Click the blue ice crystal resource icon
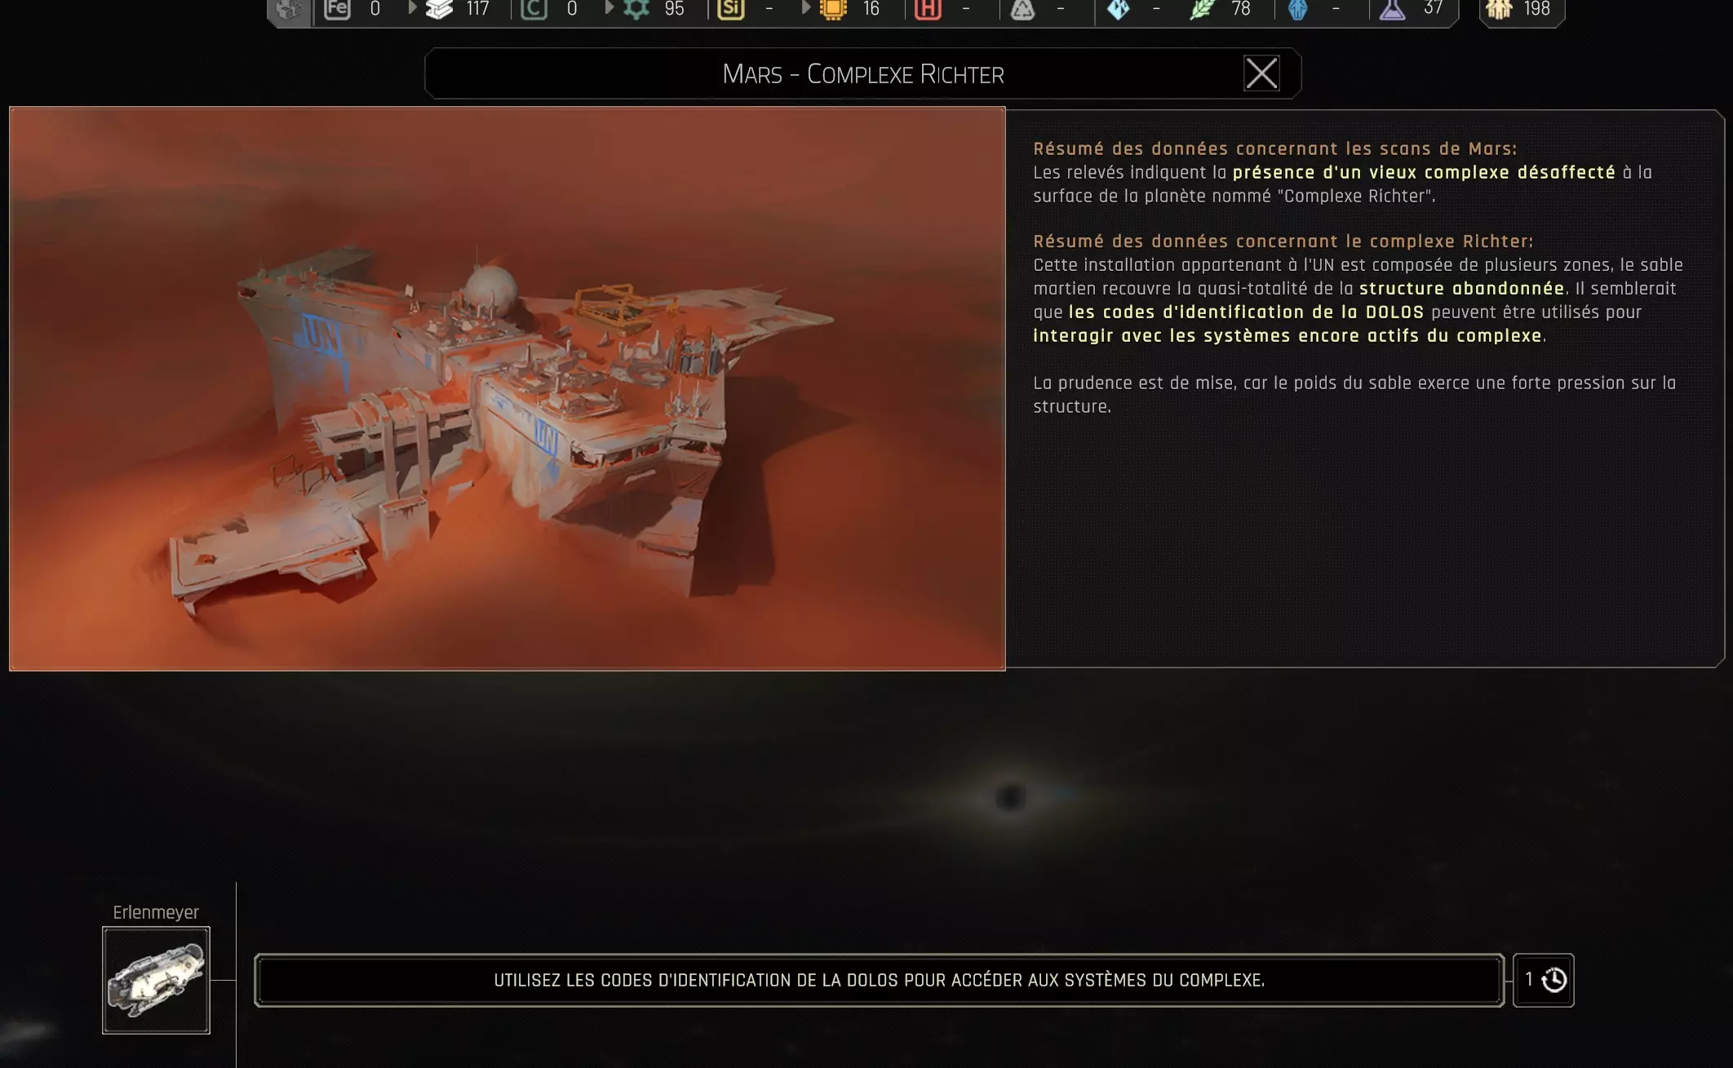Image resolution: width=1733 pixels, height=1068 pixels. click(1118, 9)
